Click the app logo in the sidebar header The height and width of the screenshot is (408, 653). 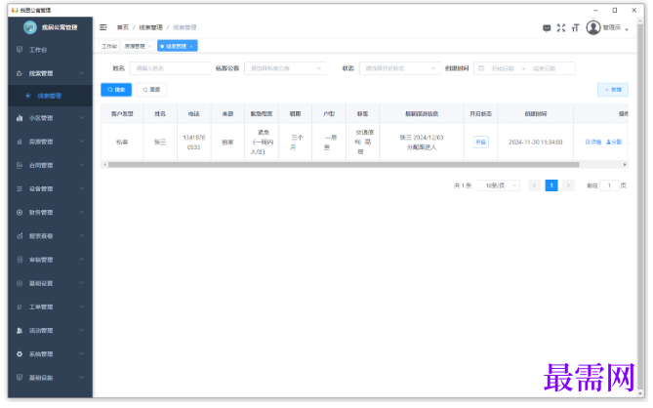(x=30, y=27)
